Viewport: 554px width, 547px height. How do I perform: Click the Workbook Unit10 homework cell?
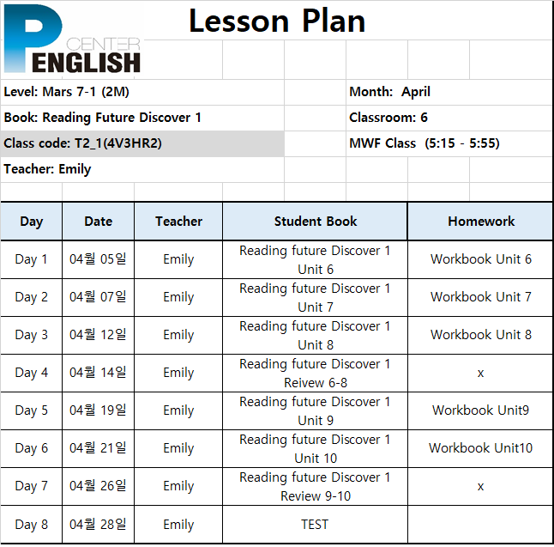[x=480, y=448]
